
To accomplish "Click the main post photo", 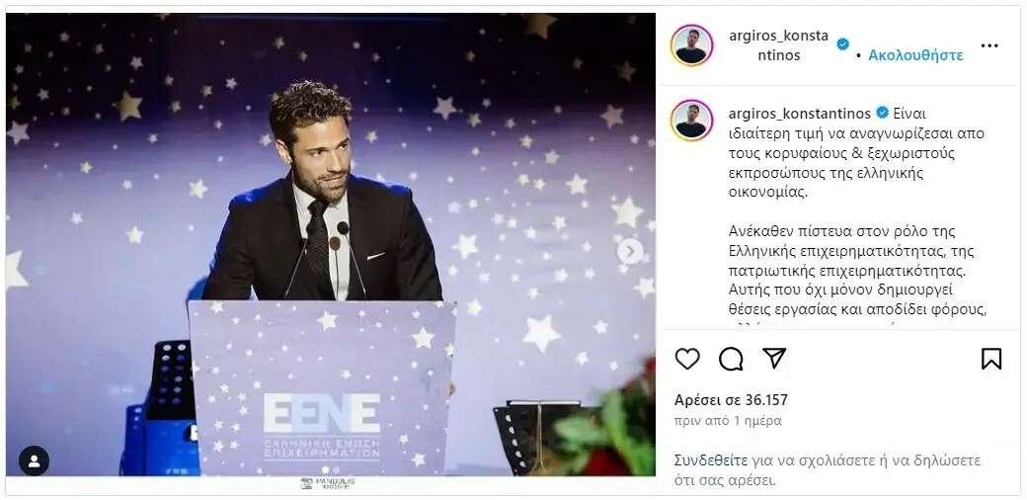I will [331, 244].
